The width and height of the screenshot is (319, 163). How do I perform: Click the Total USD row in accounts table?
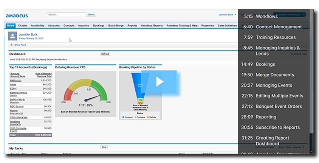click(31, 135)
